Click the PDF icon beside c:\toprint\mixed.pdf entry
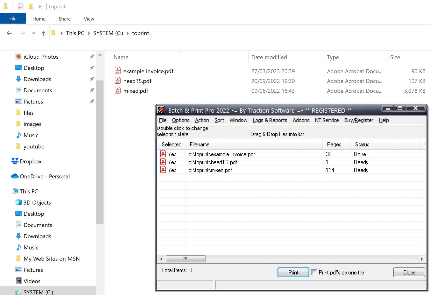The image size is (431, 295). 163,170
